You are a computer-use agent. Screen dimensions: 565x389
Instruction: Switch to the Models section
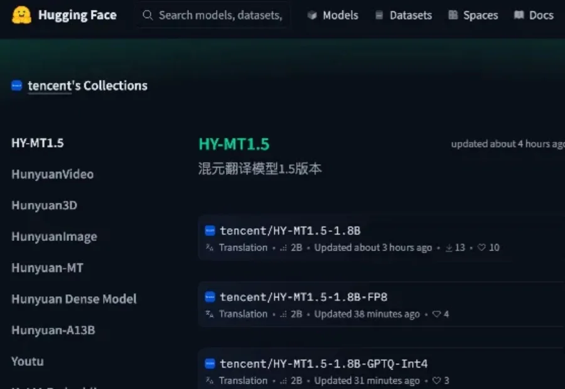pyautogui.click(x=340, y=14)
